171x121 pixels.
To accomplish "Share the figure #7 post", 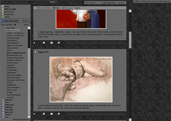I will (46, 114).
